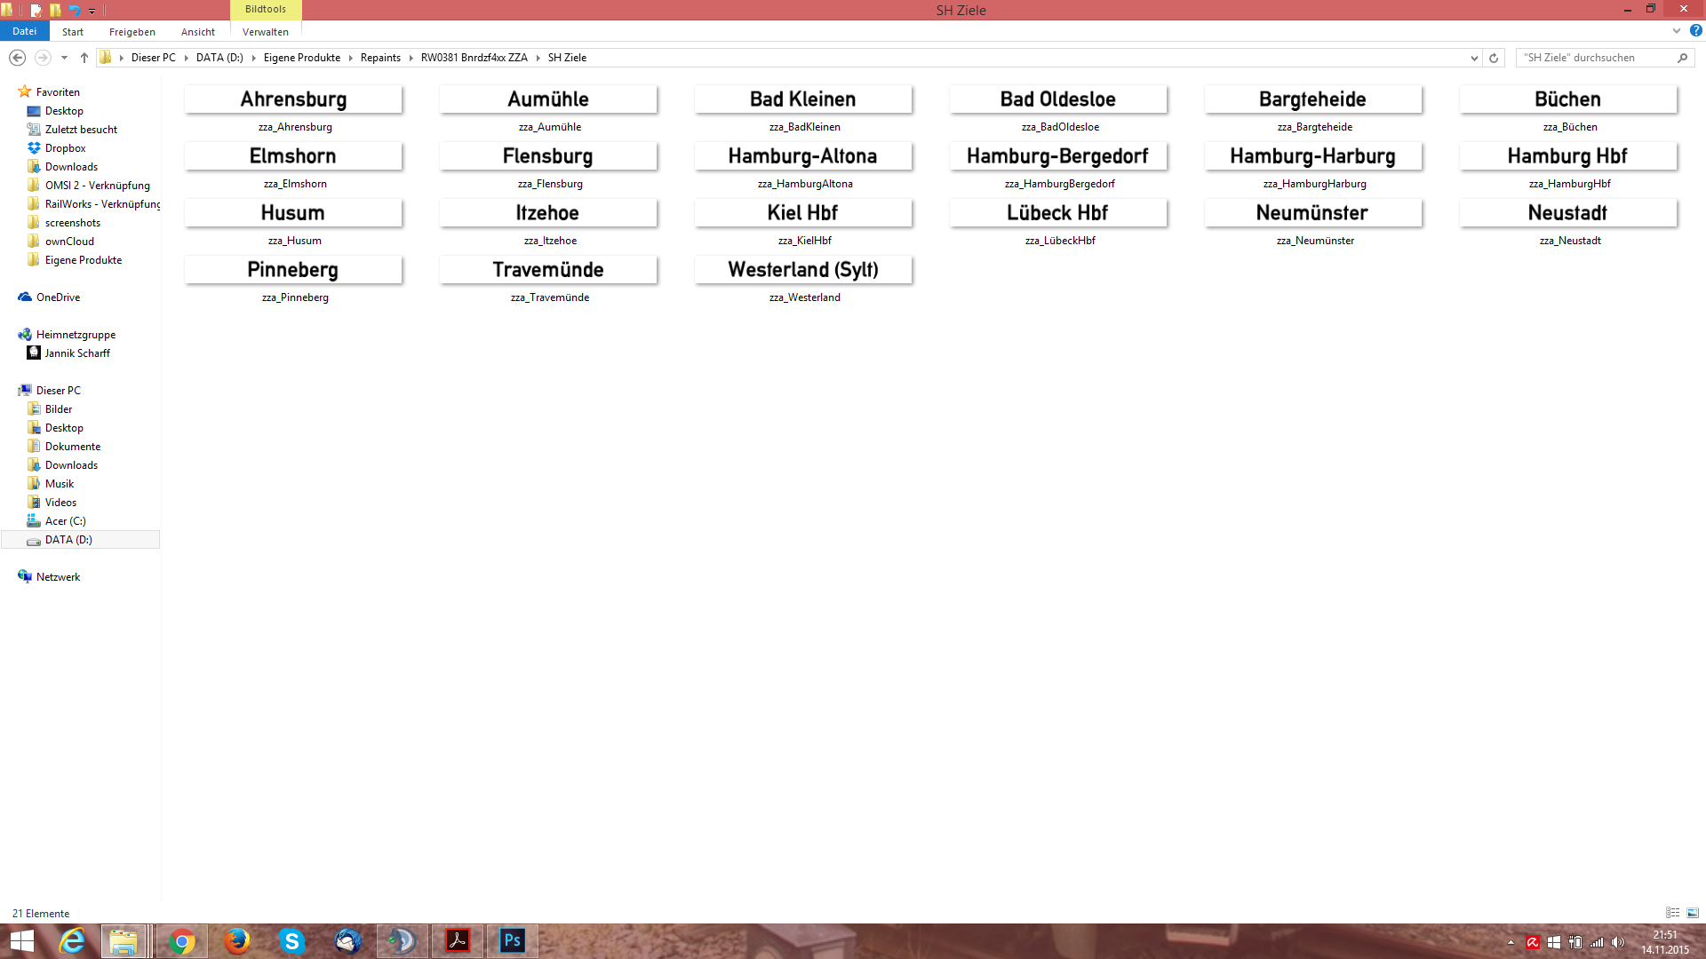Click Eigene Produkte in the address bar
This screenshot has width=1706, height=959.
[x=301, y=58]
